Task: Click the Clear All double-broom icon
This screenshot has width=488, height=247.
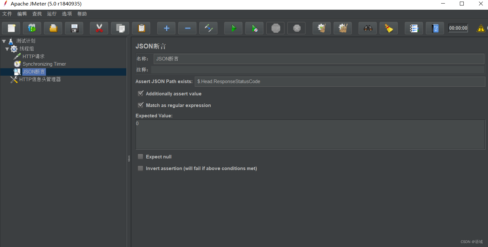Action: [x=343, y=28]
